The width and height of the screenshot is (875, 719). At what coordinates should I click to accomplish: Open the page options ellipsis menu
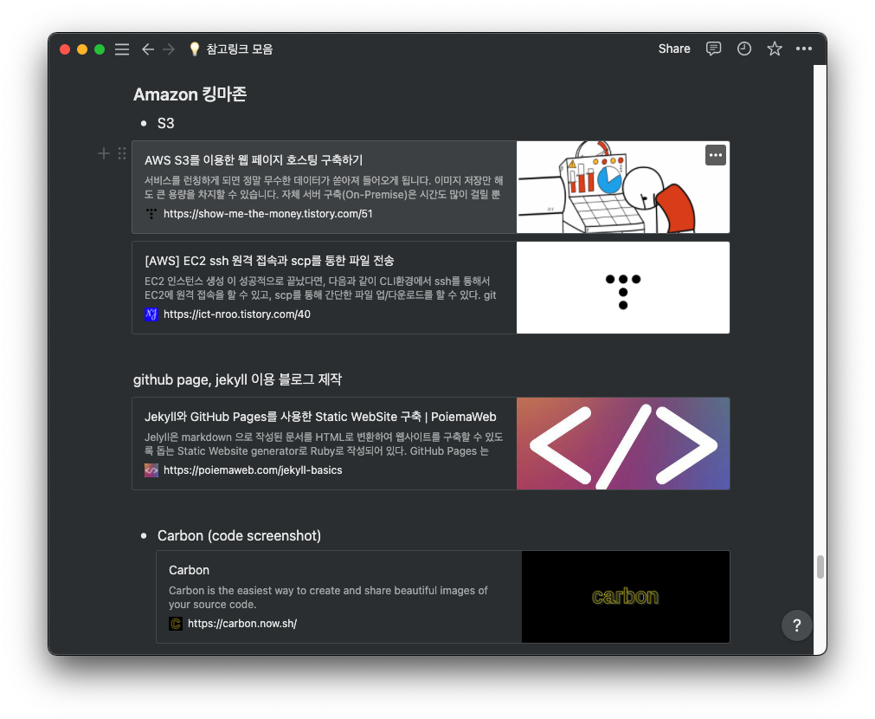click(803, 49)
